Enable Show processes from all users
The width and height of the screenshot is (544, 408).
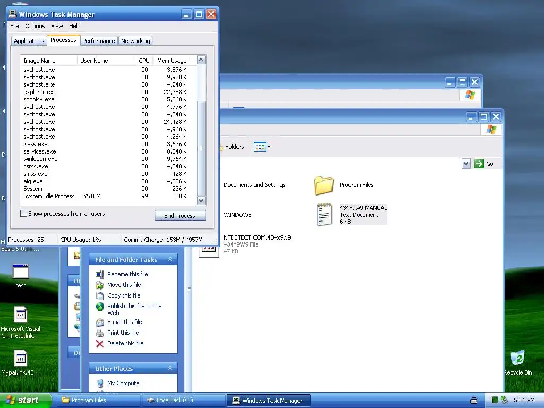(23, 214)
